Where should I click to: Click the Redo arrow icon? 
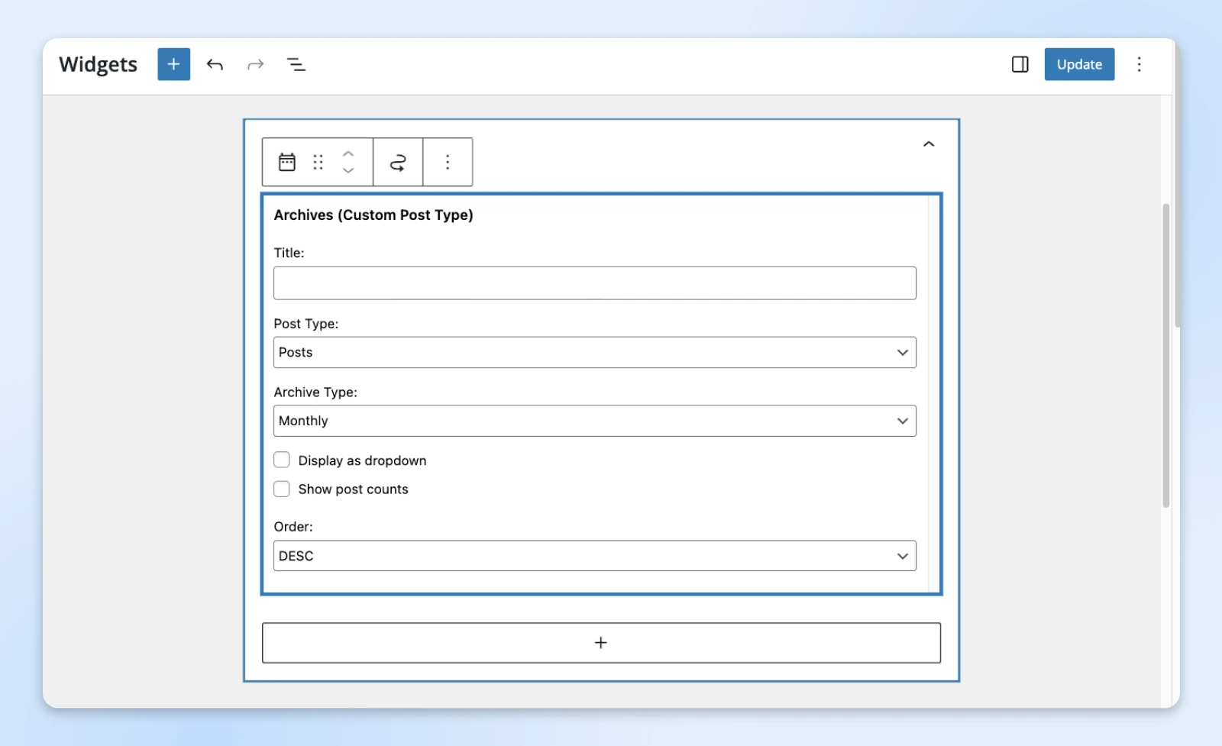255,64
